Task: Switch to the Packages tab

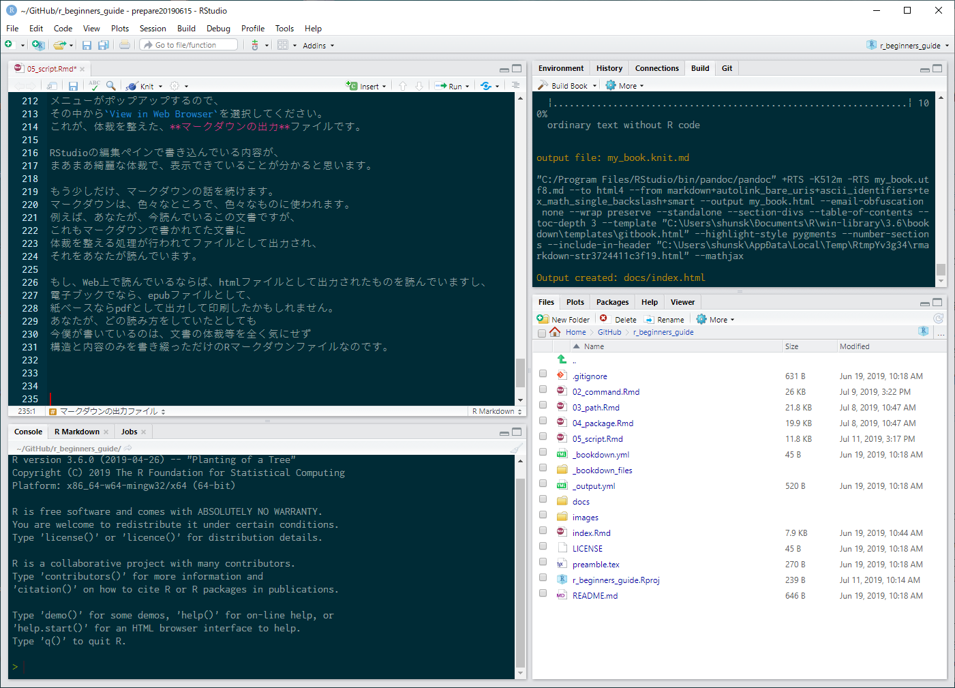Action: click(x=612, y=302)
